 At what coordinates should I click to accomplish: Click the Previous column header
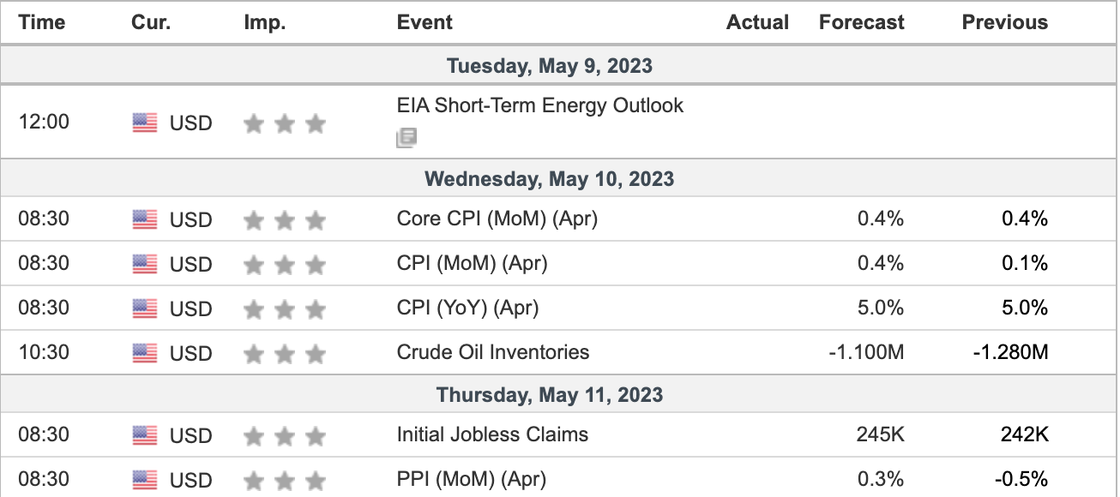tap(1004, 23)
